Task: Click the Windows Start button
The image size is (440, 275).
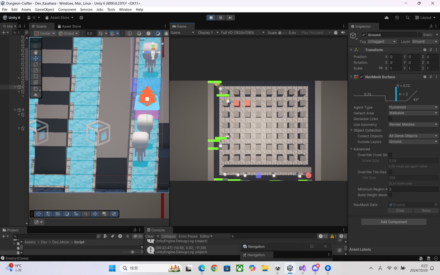Action: tap(112, 268)
